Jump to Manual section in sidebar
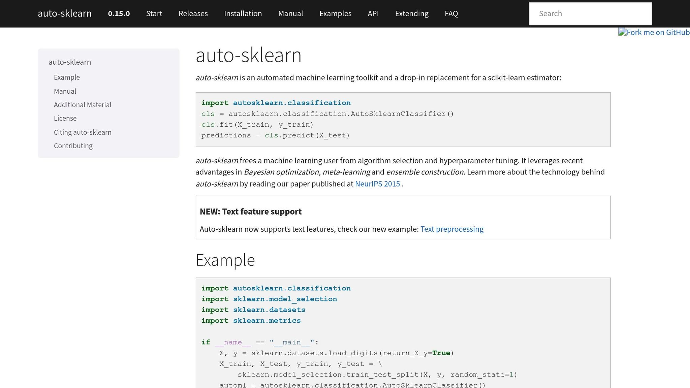Screen dimensions: 690x388 coord(65,91)
